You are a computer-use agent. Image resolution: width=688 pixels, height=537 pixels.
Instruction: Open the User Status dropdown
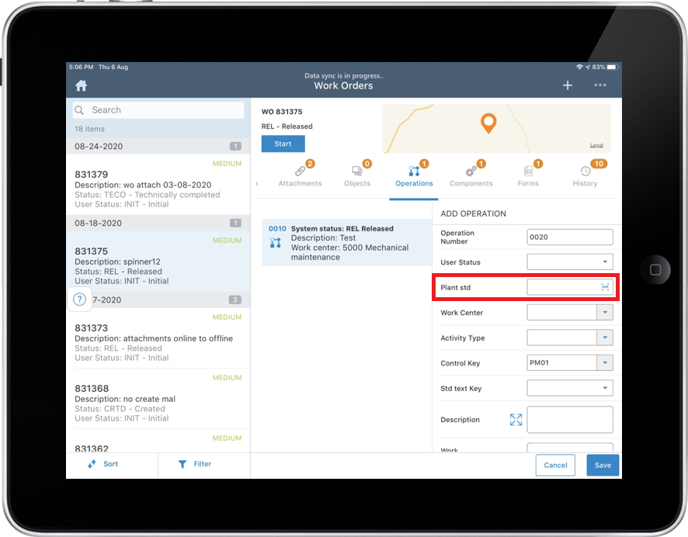click(606, 262)
